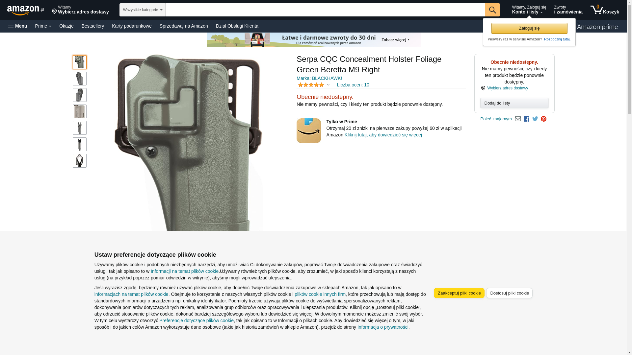Select the second holster product thumbnail
632x355 pixels.
80,79
